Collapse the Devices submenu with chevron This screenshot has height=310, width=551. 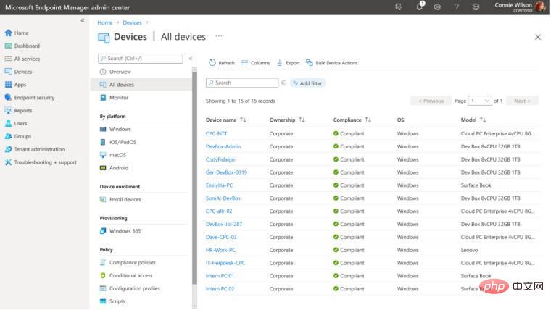[191, 59]
